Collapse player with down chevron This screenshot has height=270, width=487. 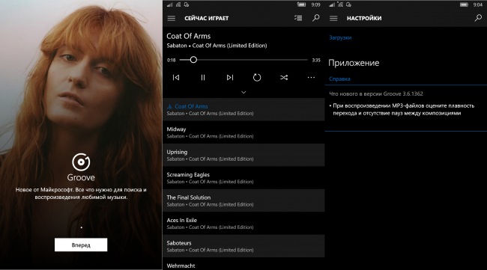pos(243,93)
